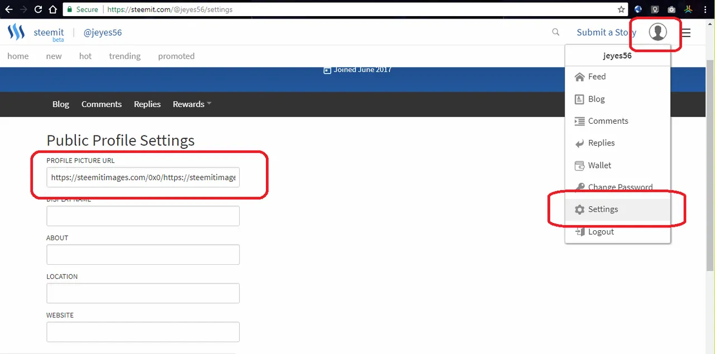This screenshot has width=715, height=354.
Task: Click the jeyes56 header in the dropdown
Action: click(x=617, y=56)
